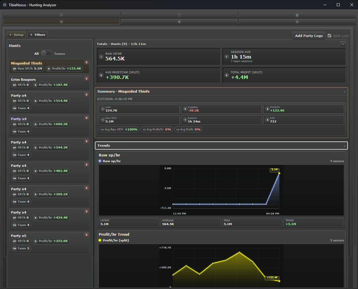Click the info icon beside RAW XP/HR total
This screenshot has height=289, width=358.
101,56
